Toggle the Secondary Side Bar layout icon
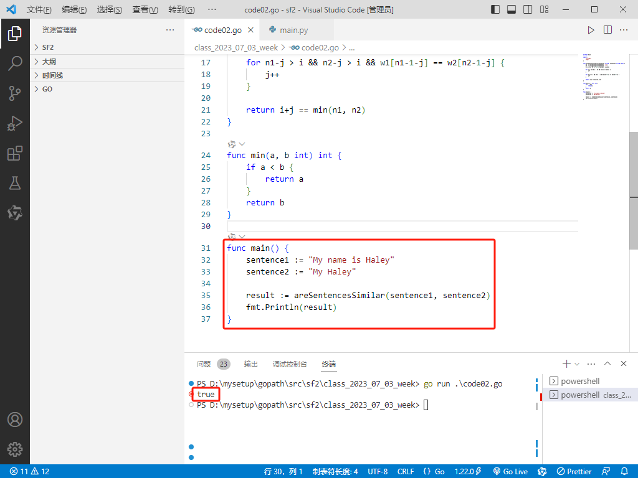The image size is (638, 478). [528, 9]
